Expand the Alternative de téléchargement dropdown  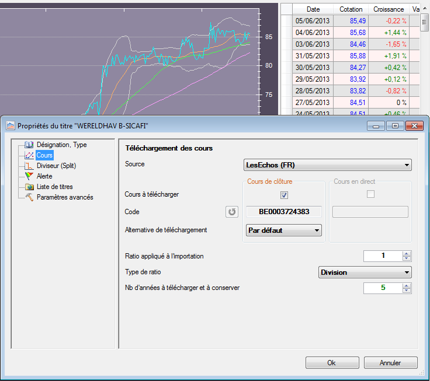pos(284,230)
